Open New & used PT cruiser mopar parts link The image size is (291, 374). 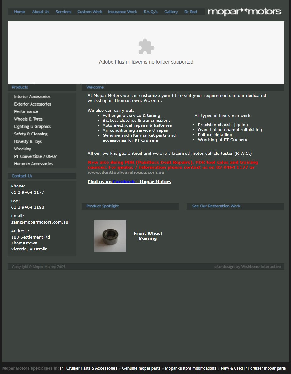pos(253,368)
